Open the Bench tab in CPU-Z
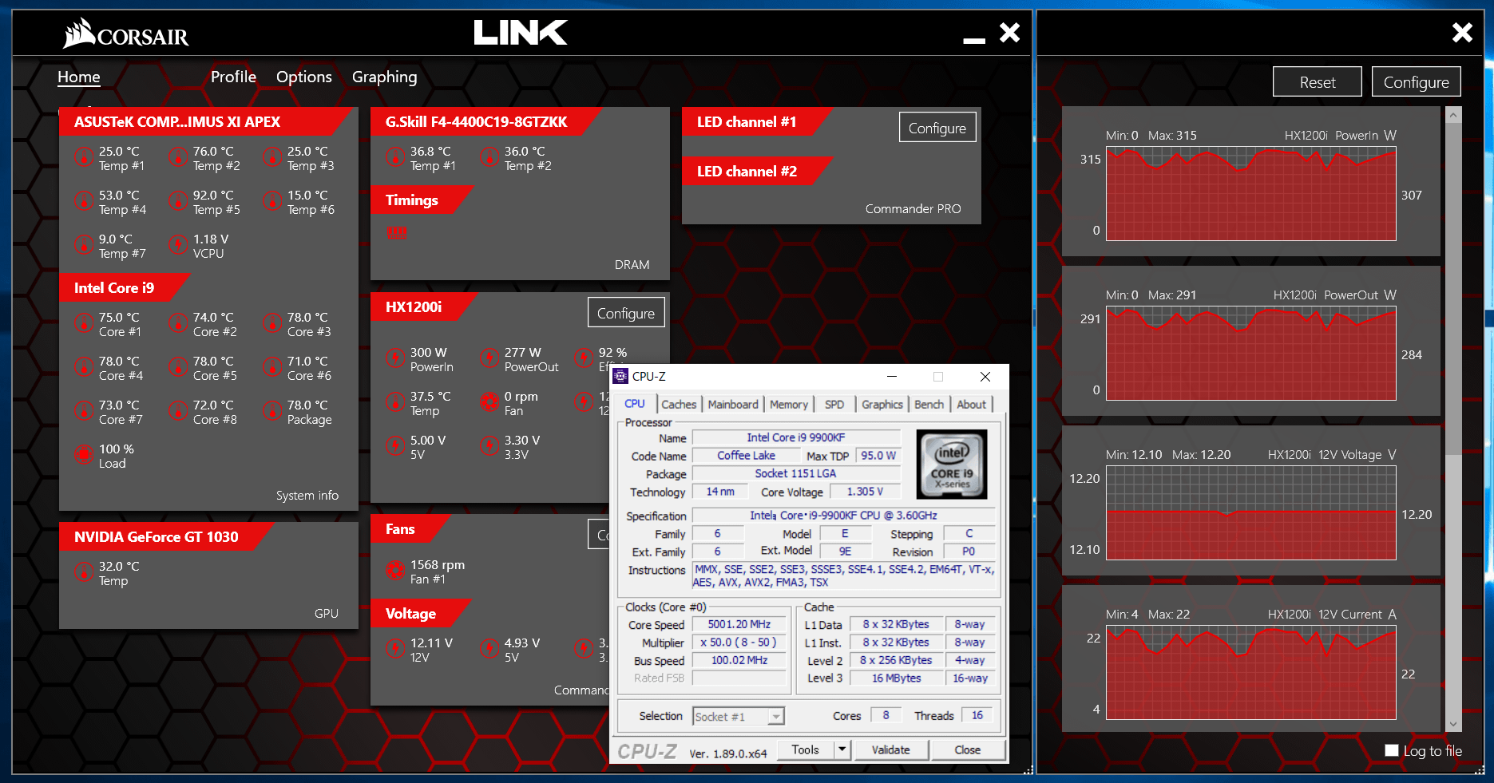 (x=929, y=404)
